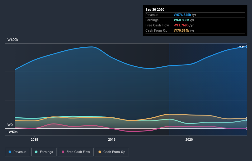Screen dimensions: 252x161
Task: Select the Cash From Op endpoint marker
Action: point(247,118)
